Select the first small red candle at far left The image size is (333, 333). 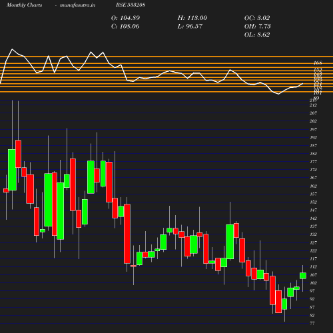(6, 190)
